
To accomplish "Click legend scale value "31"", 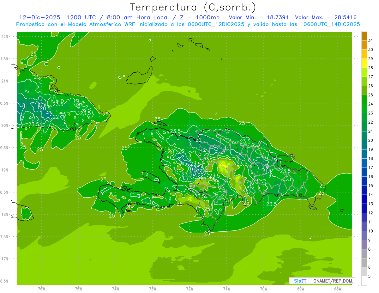I will pos(370,40).
